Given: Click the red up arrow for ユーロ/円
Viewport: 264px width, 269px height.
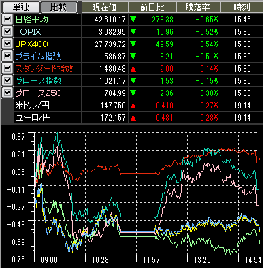Looking at the screenshot, I should coord(133,118).
